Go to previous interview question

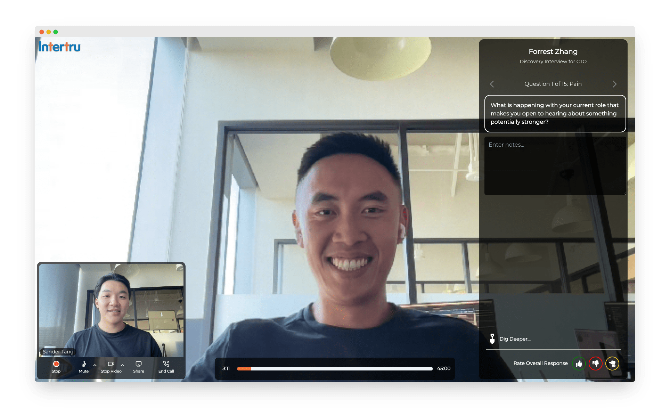tap(492, 84)
